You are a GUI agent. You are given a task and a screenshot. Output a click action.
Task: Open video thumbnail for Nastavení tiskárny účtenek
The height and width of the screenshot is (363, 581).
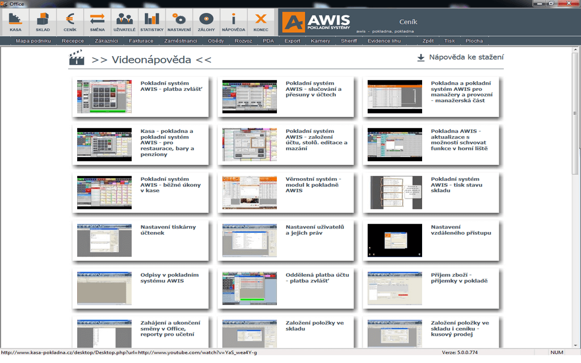click(104, 240)
